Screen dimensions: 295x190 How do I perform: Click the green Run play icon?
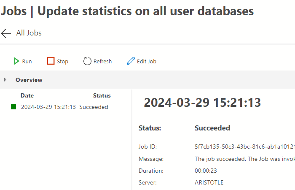(16, 61)
